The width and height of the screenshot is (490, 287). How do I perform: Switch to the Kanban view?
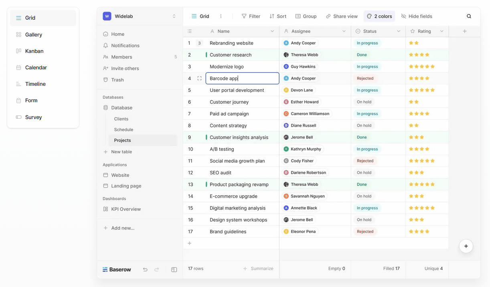34,51
